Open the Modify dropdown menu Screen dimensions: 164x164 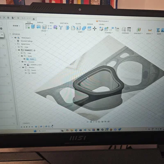pos(81,32)
